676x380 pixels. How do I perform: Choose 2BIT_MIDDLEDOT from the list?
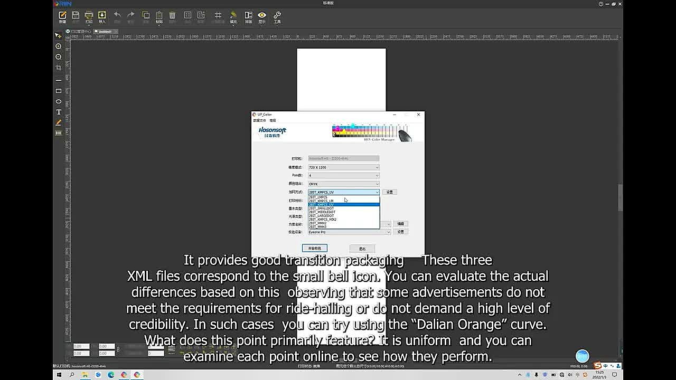coord(344,212)
